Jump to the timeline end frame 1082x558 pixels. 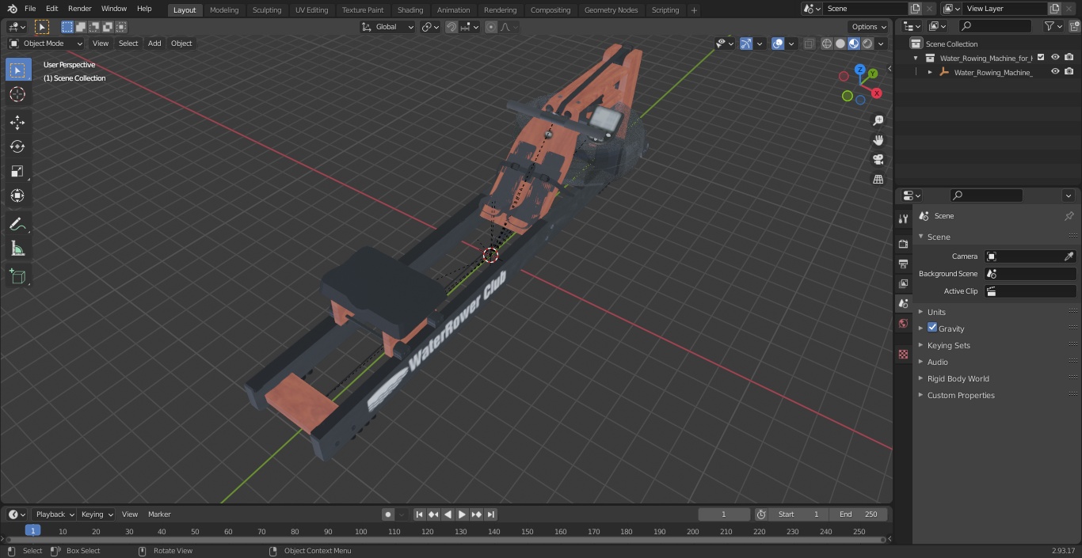coord(491,514)
